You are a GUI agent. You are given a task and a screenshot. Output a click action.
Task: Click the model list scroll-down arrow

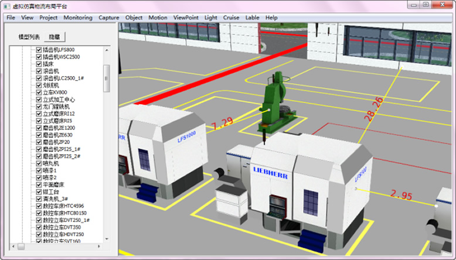tap(107, 238)
